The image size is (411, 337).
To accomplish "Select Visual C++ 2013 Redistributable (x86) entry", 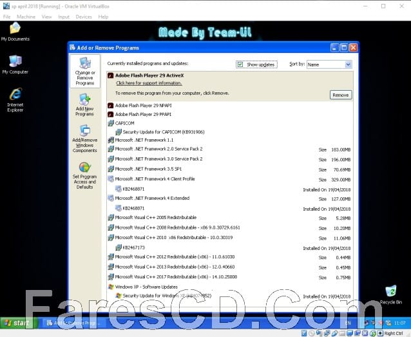I will 175,267.
